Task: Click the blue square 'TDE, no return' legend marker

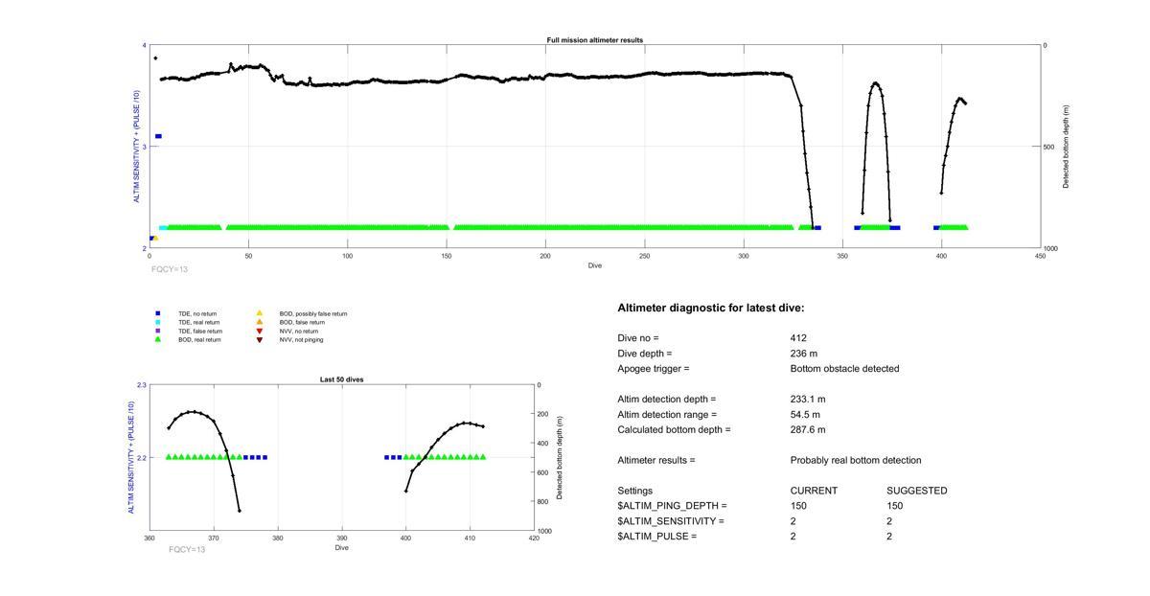Action: tap(158, 313)
